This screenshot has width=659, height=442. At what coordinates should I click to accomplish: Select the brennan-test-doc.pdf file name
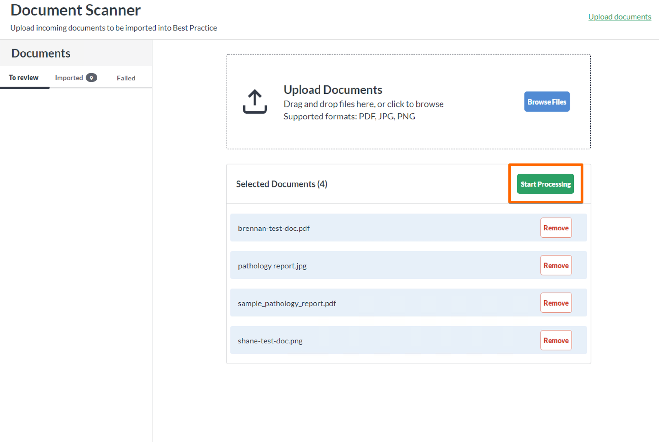[274, 228]
